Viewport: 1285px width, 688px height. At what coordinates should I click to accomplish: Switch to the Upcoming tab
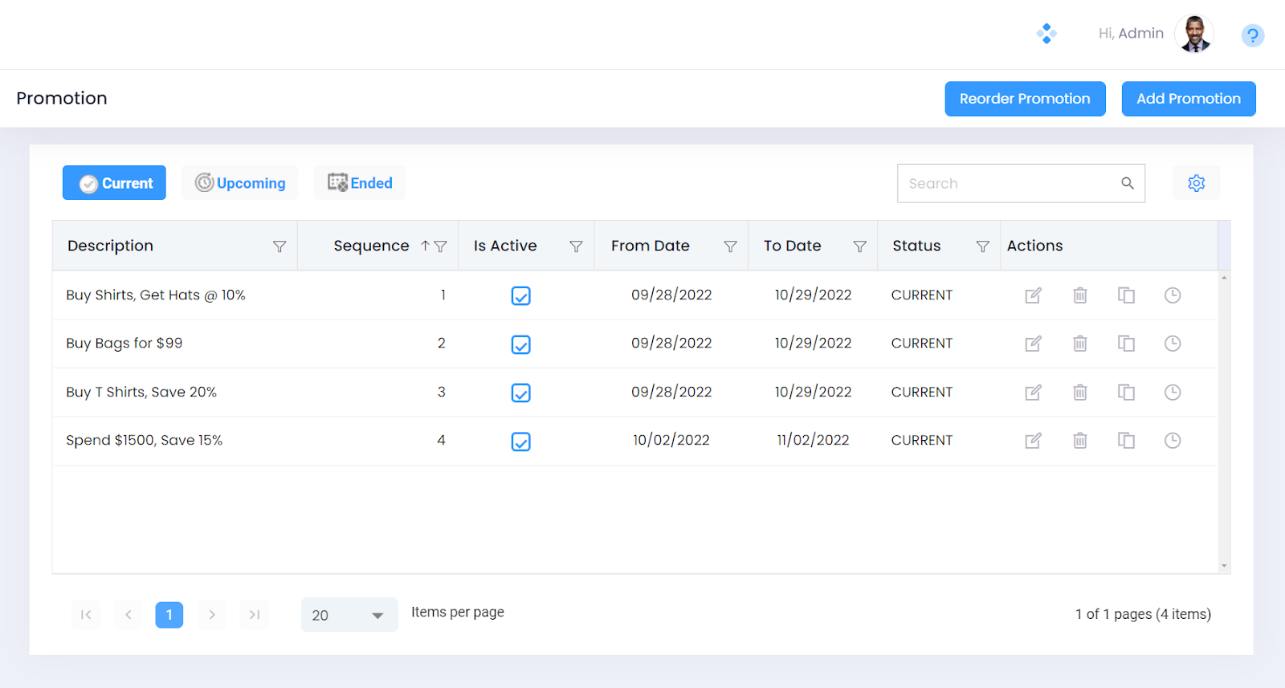[x=240, y=183]
